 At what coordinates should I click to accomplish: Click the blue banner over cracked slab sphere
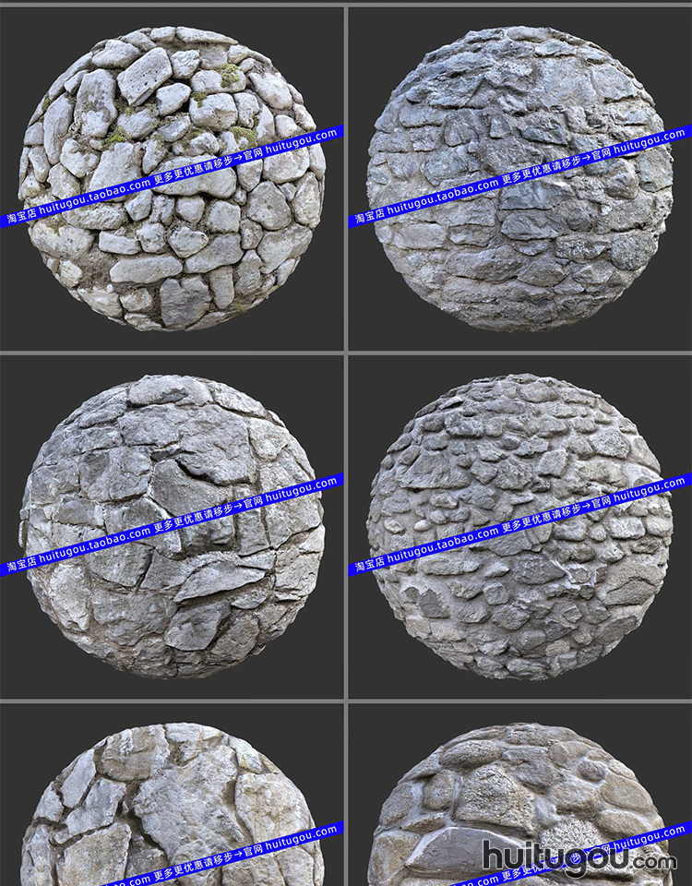(172, 525)
